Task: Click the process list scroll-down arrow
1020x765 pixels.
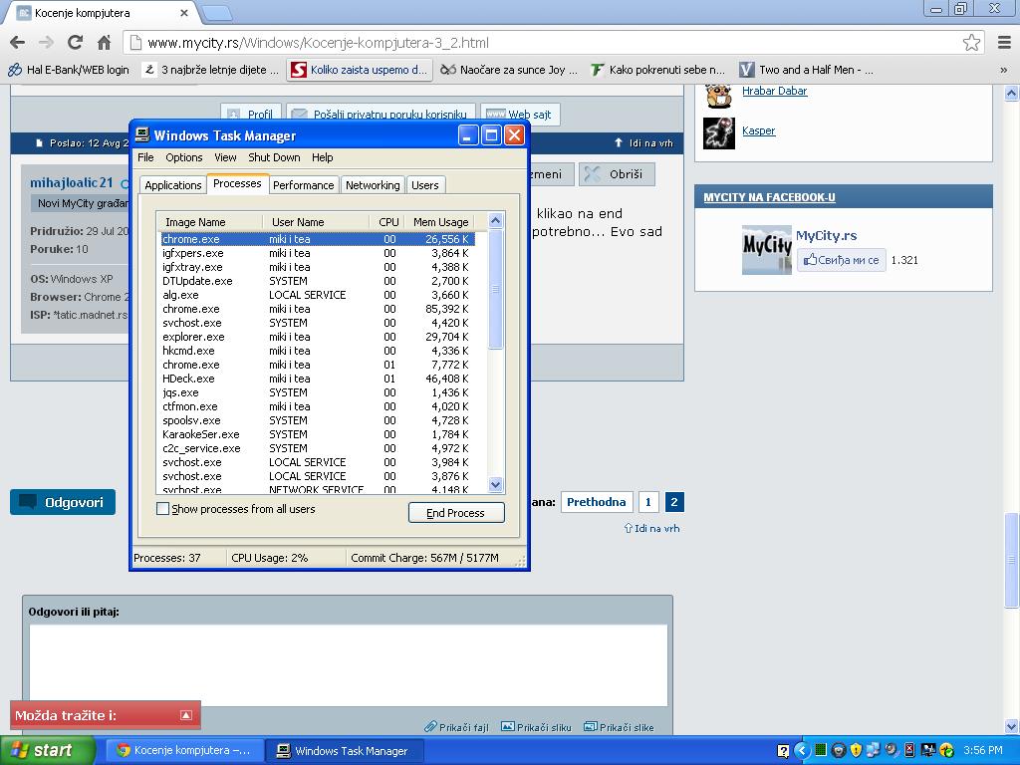Action: [x=495, y=485]
